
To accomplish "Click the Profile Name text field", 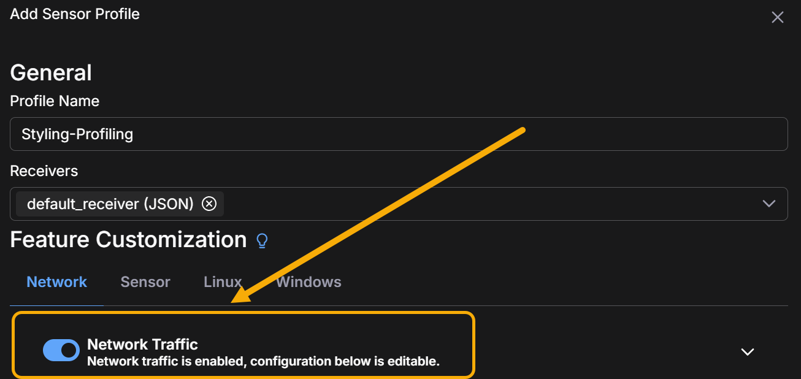I will tap(399, 134).
